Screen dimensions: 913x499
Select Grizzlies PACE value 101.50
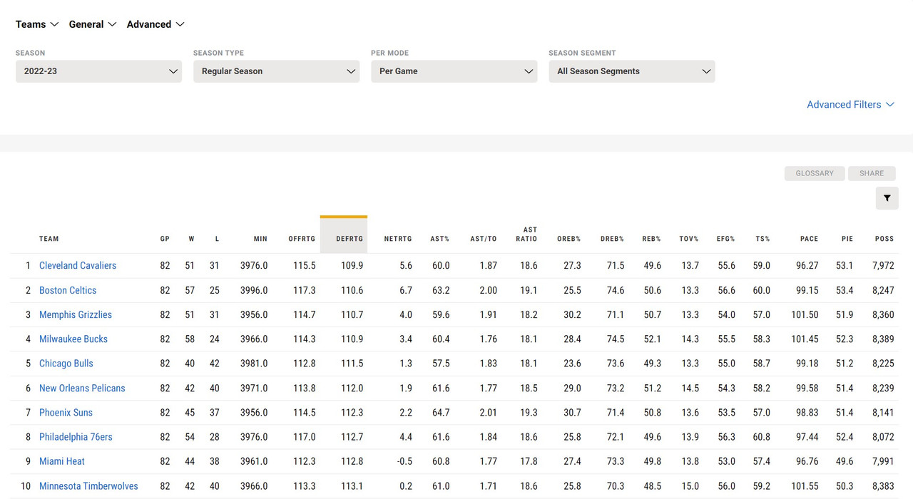pyautogui.click(x=805, y=314)
